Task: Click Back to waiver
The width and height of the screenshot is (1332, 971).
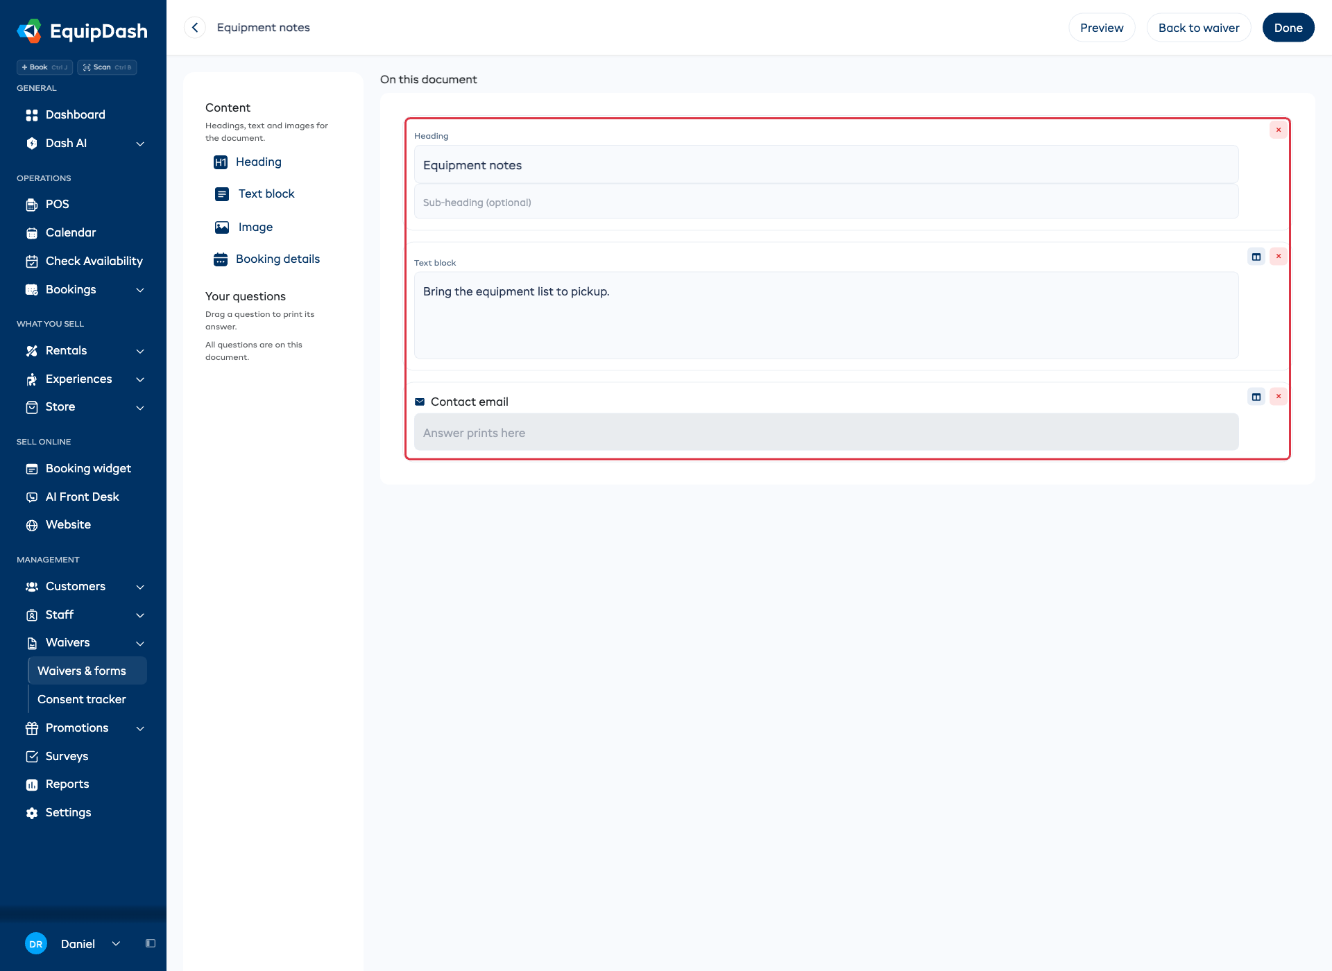Action: tap(1199, 28)
